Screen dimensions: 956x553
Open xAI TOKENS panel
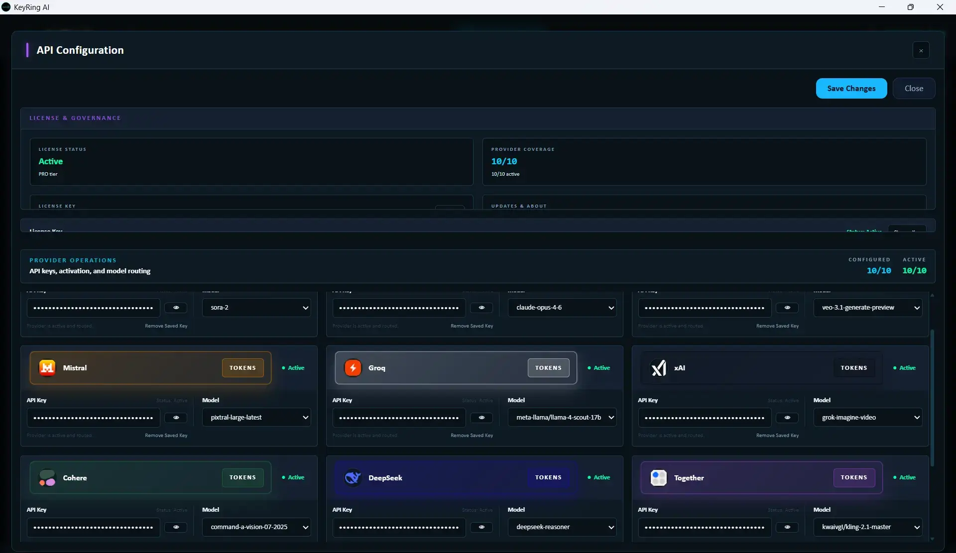854,368
